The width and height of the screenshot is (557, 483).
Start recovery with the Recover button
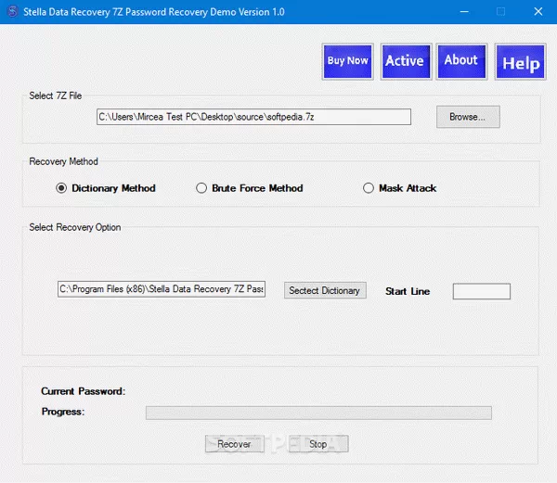click(235, 444)
